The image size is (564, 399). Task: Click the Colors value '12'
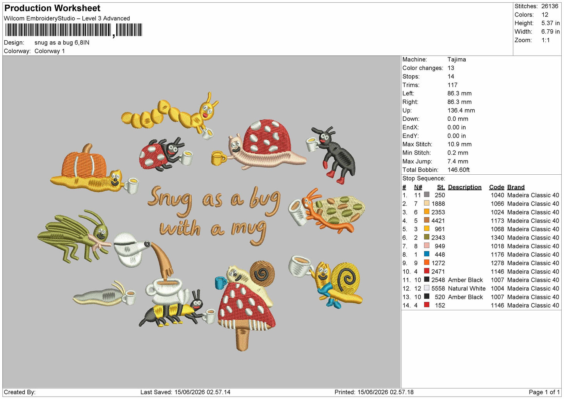pyautogui.click(x=545, y=15)
